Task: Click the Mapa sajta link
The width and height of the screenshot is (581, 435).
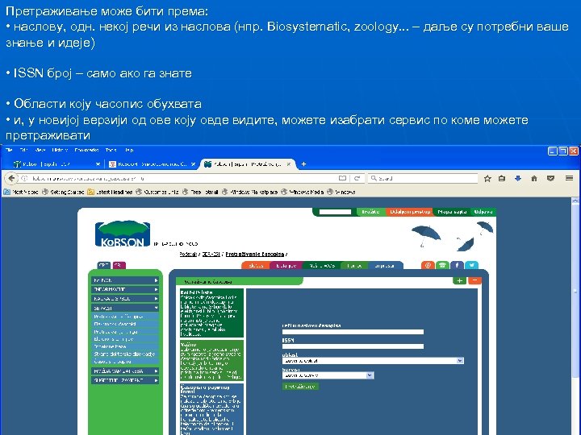Action: [x=452, y=212]
